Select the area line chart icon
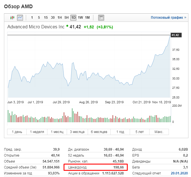191x177 pixels. pos(20,18)
